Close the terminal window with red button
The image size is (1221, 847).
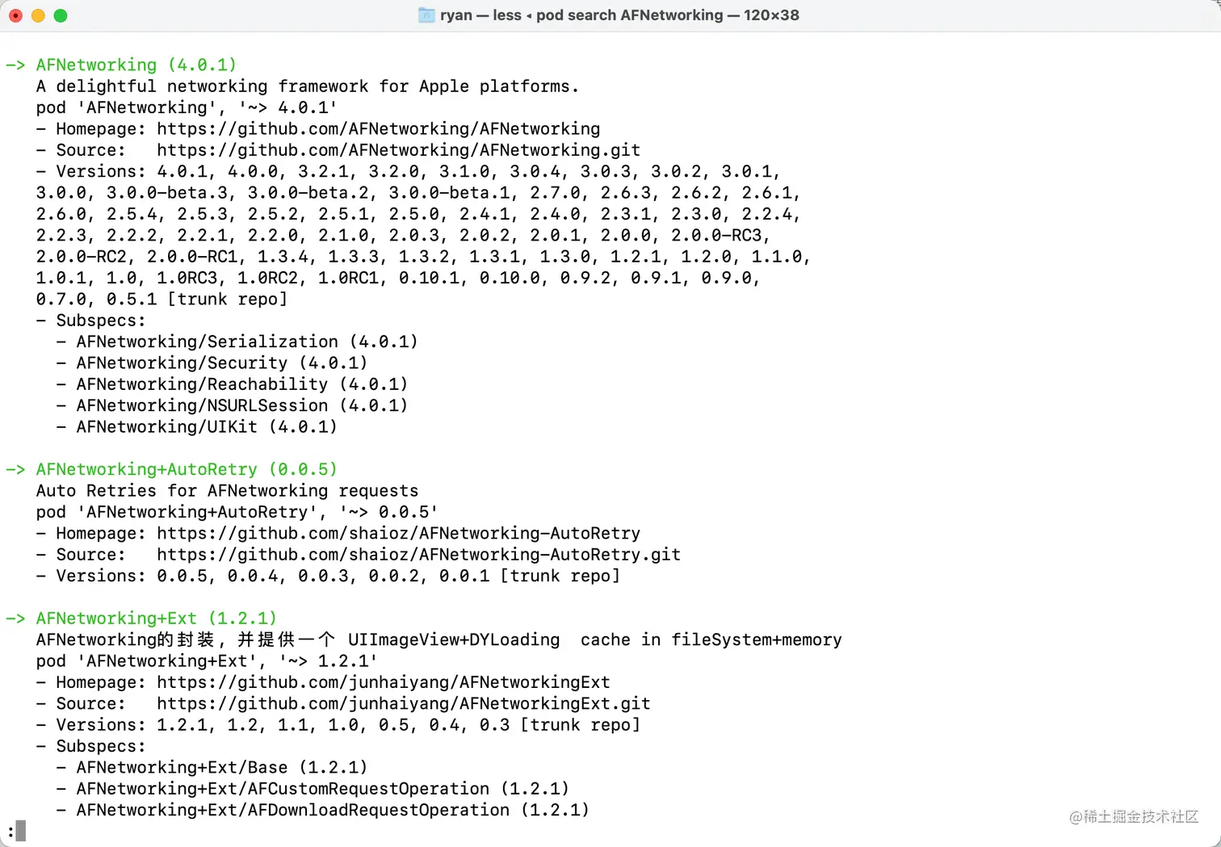click(15, 15)
